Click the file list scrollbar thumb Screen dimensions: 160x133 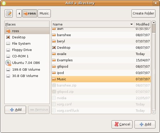click(x=154, y=28)
